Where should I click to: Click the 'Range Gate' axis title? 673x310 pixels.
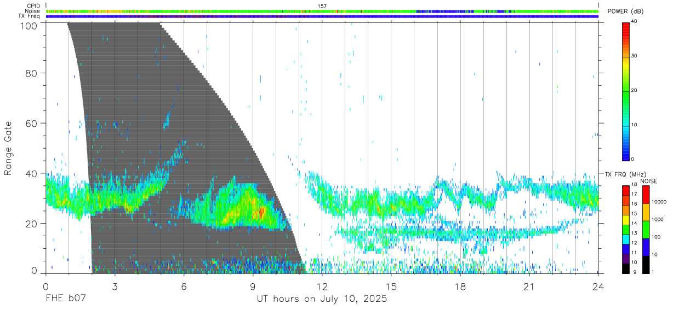(x=8, y=148)
